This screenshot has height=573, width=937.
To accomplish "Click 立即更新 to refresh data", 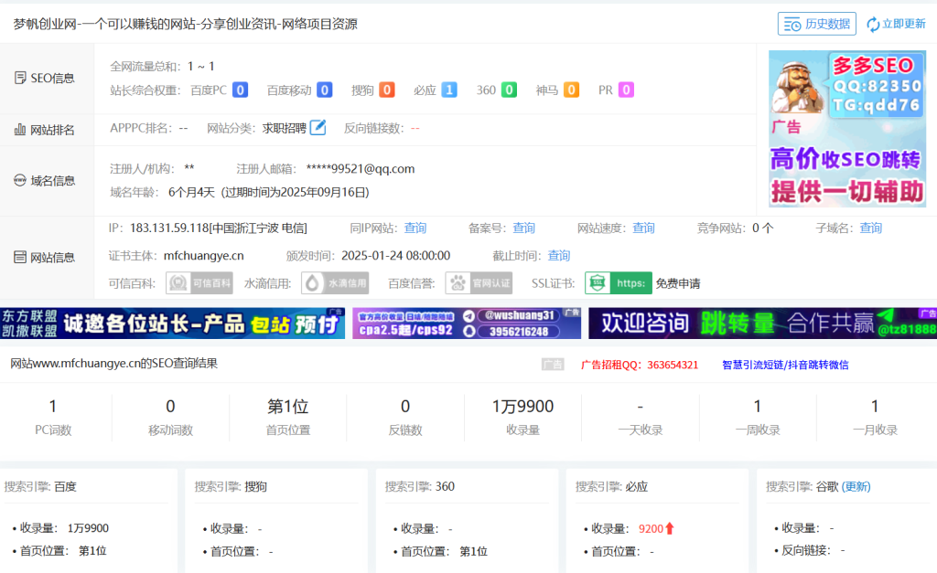I will (896, 24).
